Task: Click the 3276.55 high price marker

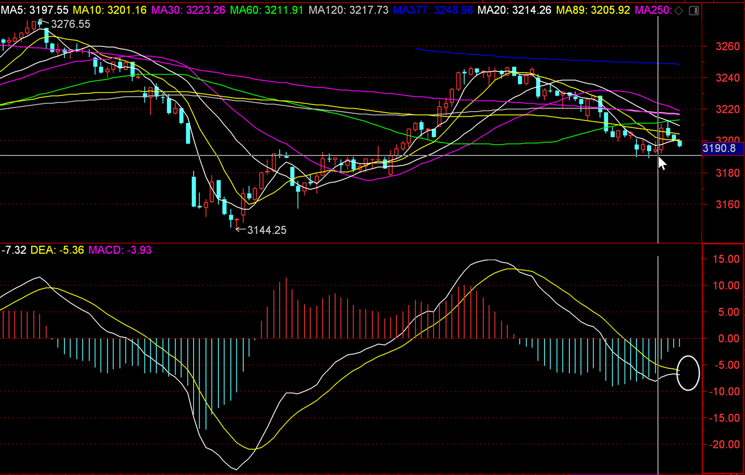Action: (70, 24)
